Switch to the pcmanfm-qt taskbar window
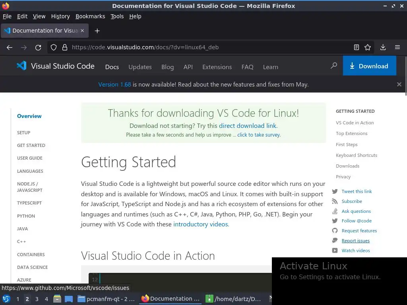 click(106, 299)
